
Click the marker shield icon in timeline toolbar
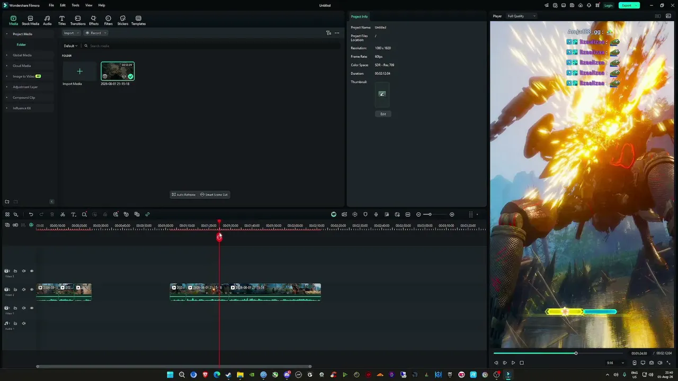(365, 214)
